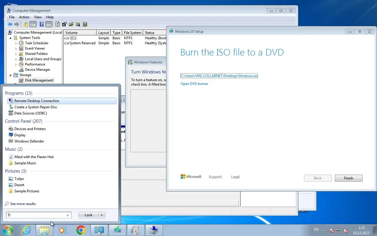Toggle the Show/Hide Action Pane toolbar icon
The image size is (377, 236).
click(x=49, y=24)
